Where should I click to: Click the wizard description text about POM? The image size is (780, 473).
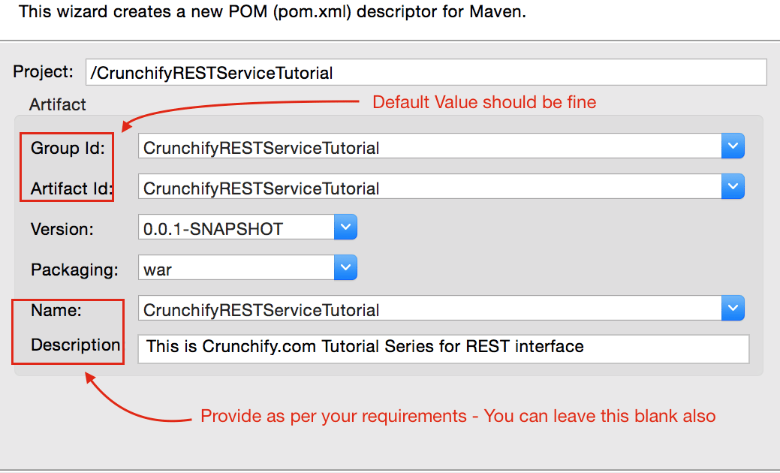(272, 11)
